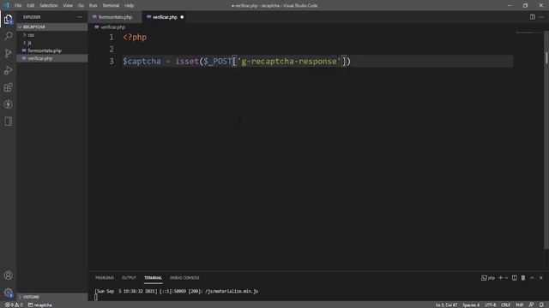Click recaptcha item in status bar

[40, 305]
